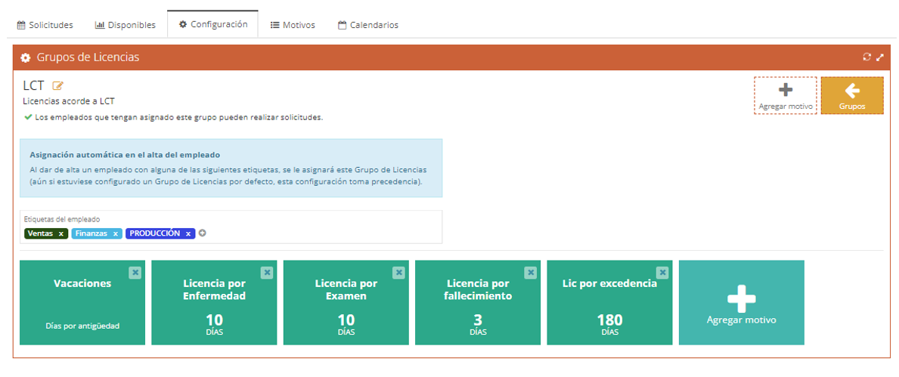Viewport: 899px width, 377px height.
Task: Click the green checkmark status icon
Action: [x=27, y=117]
